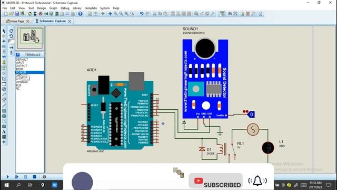Remove sheet with the red X page icon

coord(248,14)
